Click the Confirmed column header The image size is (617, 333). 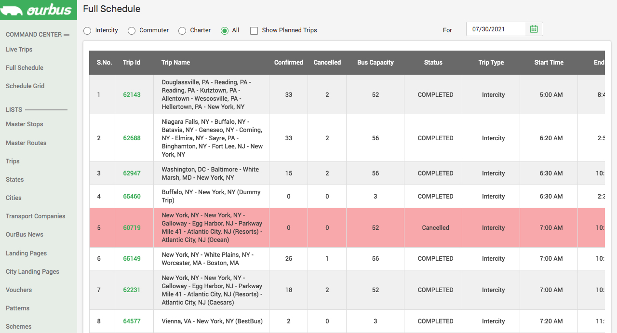289,62
